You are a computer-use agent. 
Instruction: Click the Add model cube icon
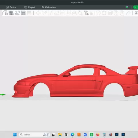click(x=5, y=13)
